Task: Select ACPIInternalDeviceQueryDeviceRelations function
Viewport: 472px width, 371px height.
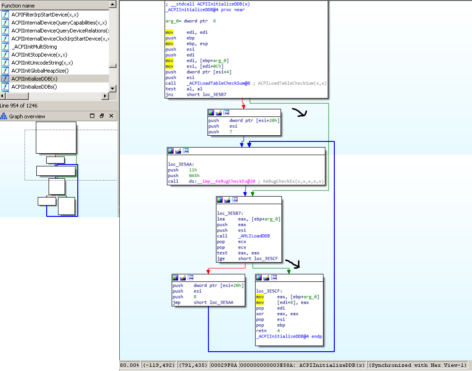Action: click(x=60, y=31)
